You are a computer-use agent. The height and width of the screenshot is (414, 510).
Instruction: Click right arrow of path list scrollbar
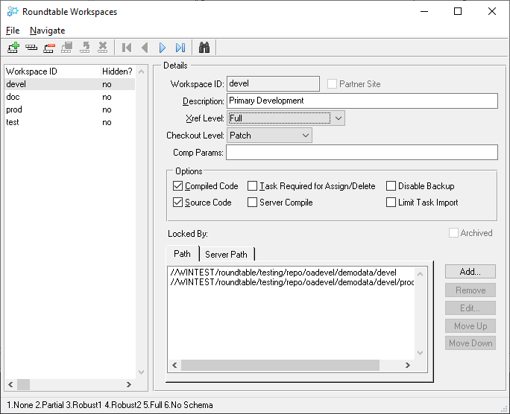pos(408,366)
